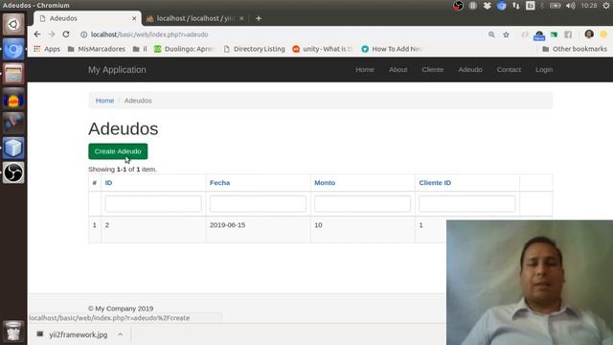
Task: Open the system settings gear menu
Action: [x=606, y=6]
